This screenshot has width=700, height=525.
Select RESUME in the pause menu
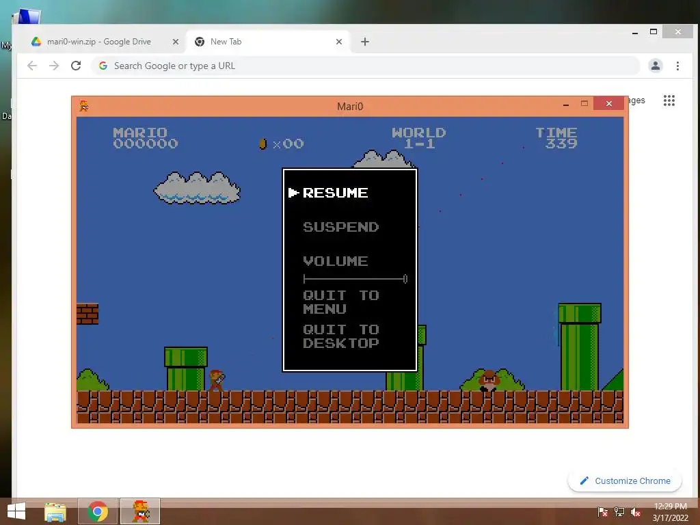[x=335, y=193]
